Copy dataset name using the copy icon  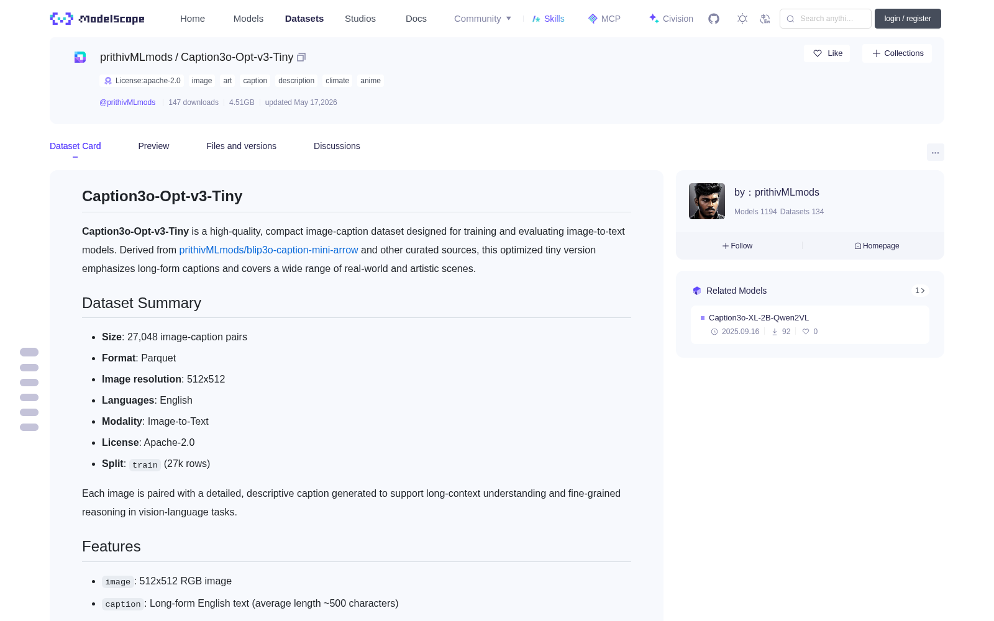coord(301,57)
